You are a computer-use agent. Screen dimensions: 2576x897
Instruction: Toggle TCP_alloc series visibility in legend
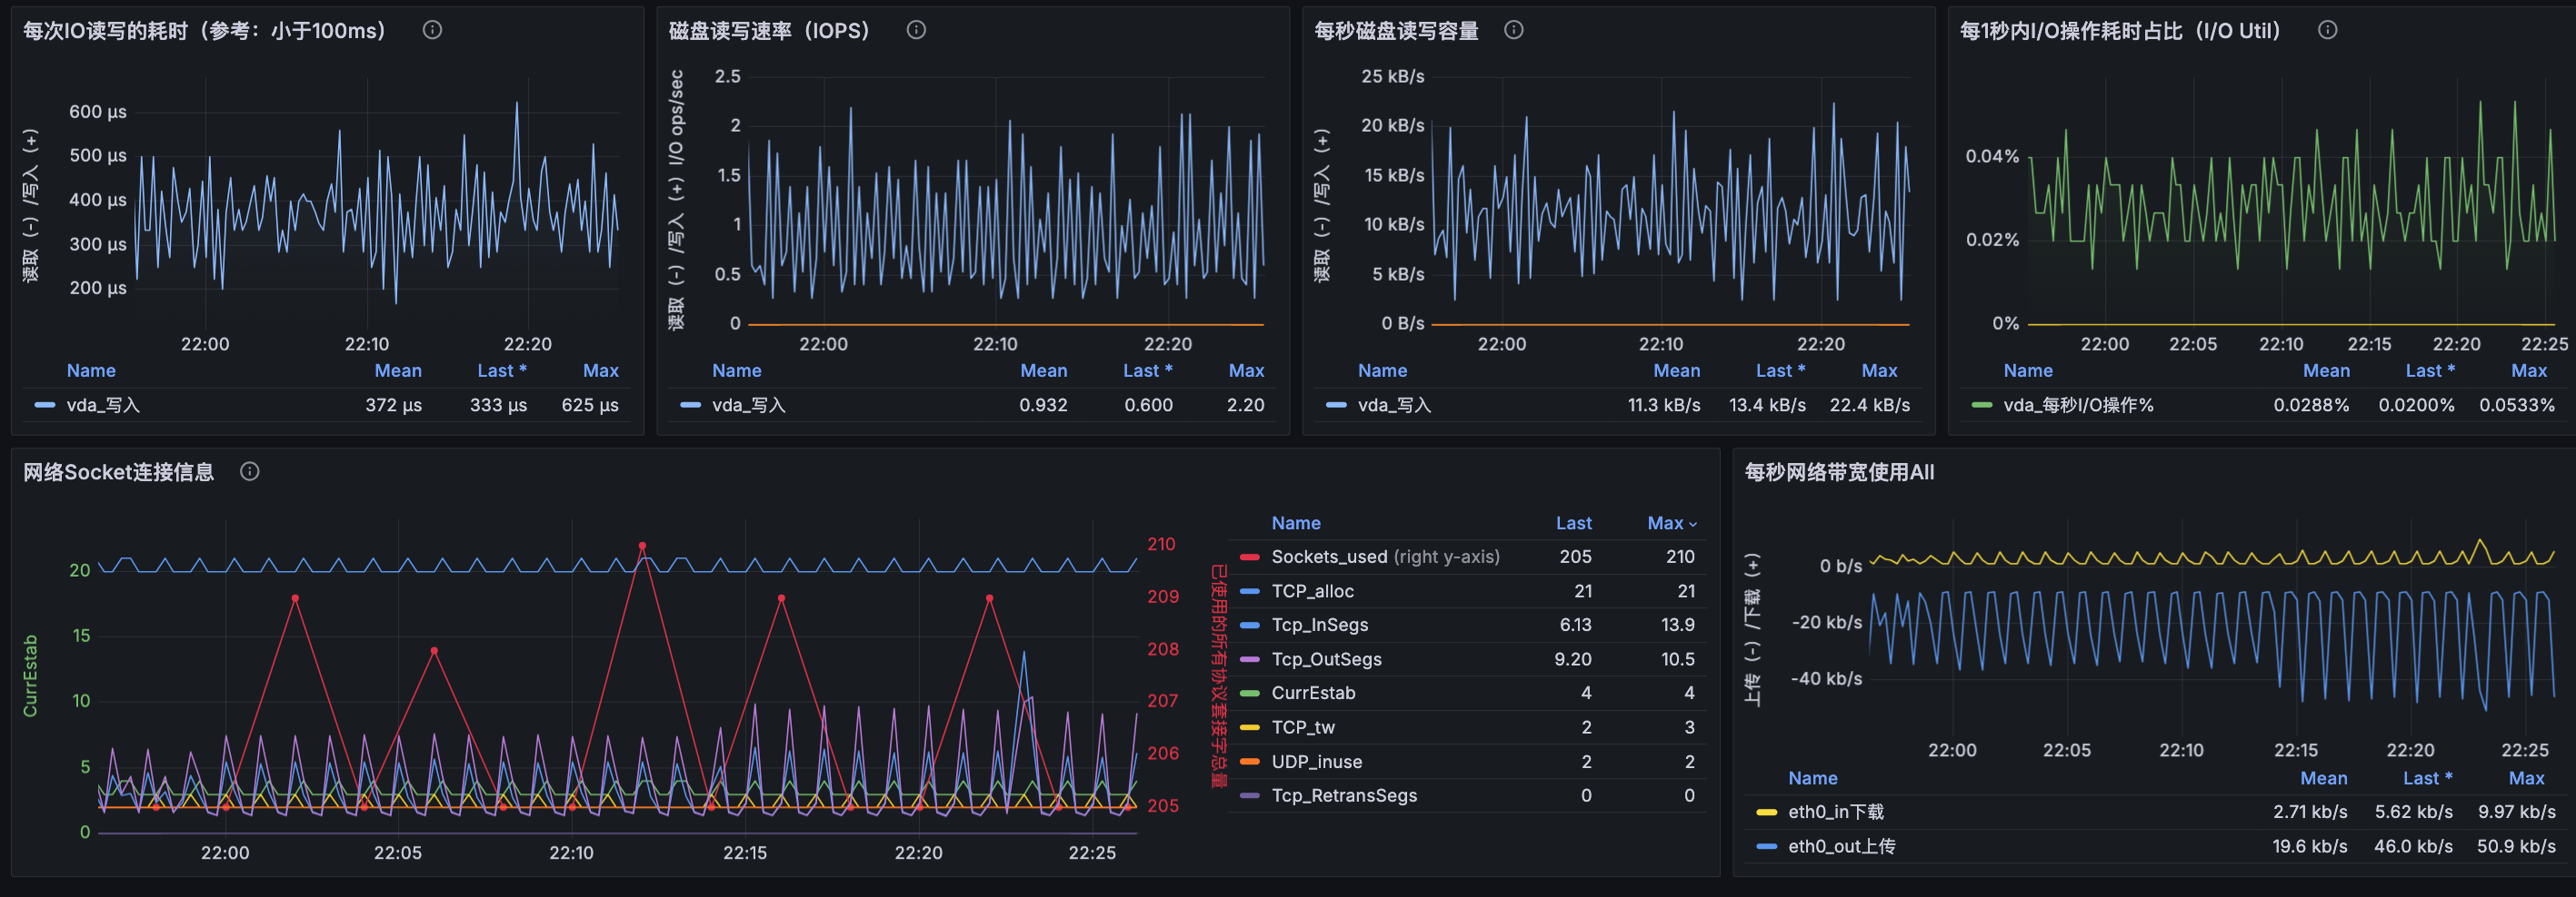pos(1312,591)
